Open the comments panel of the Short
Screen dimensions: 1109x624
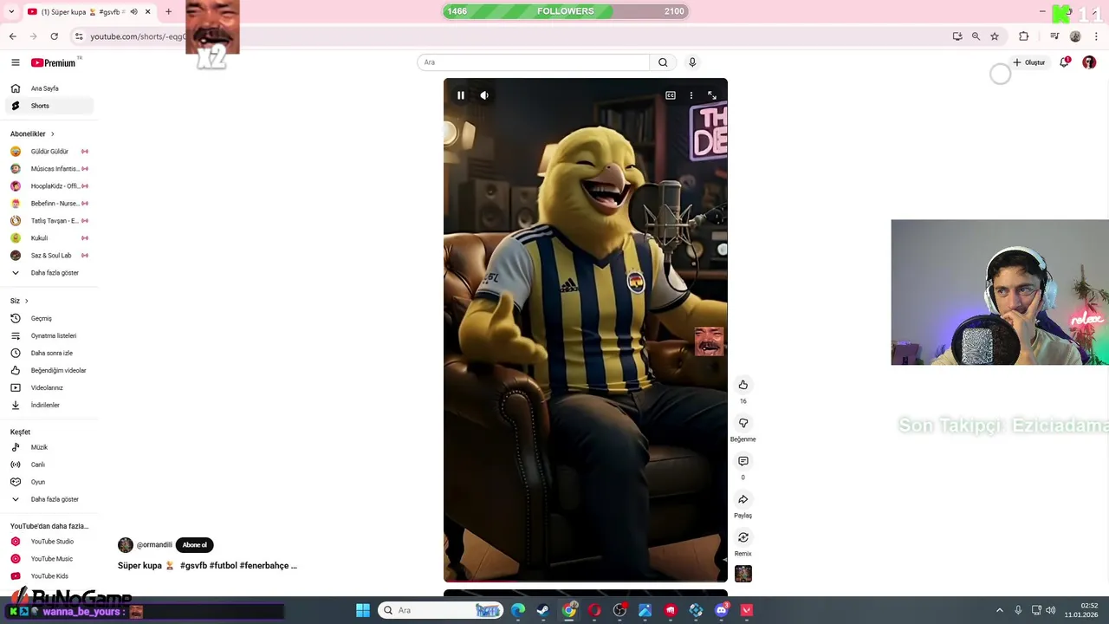point(743,461)
